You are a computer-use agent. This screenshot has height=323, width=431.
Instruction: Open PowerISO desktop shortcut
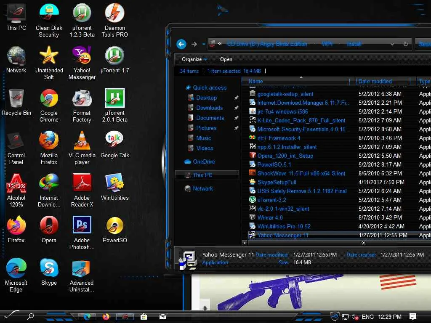click(x=114, y=230)
